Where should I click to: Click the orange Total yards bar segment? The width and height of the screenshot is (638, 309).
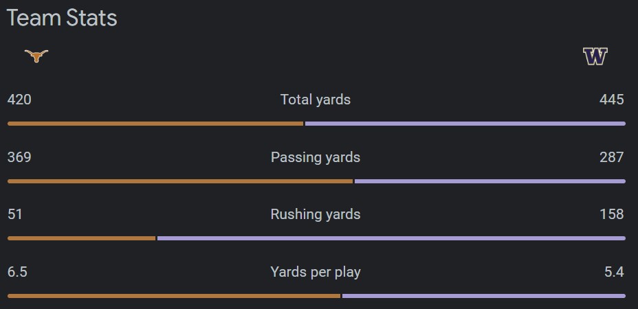pos(155,124)
